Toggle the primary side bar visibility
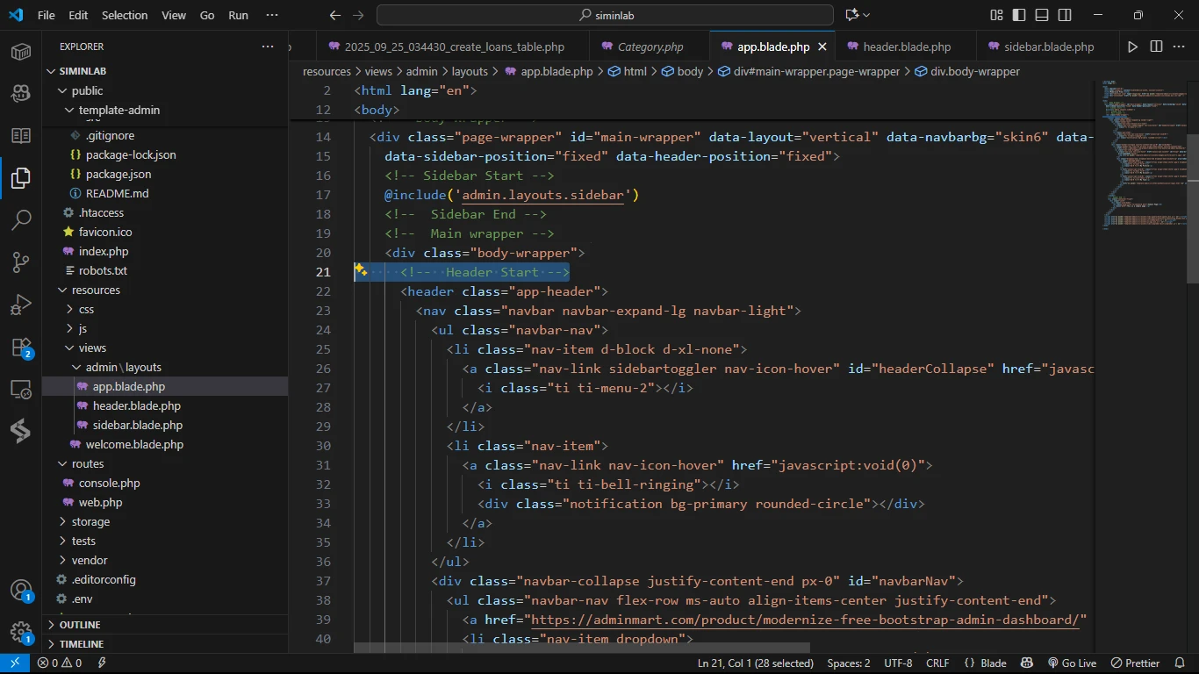The image size is (1199, 674). tap(1019, 15)
